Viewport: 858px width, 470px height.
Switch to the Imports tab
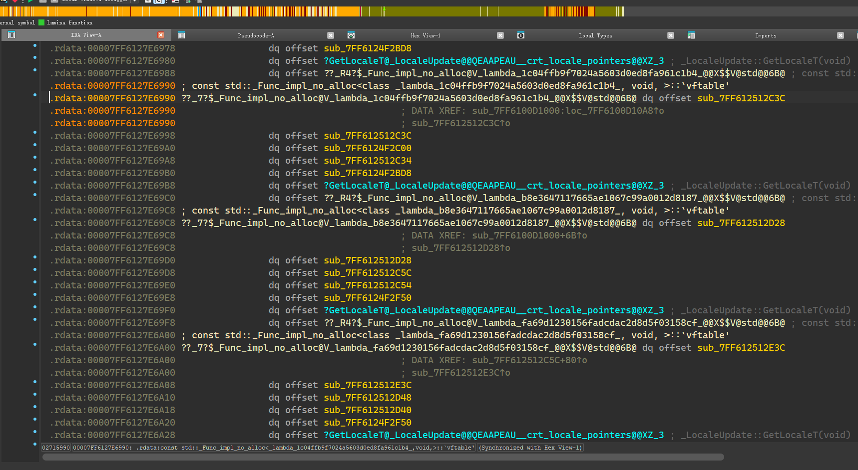[x=766, y=35]
